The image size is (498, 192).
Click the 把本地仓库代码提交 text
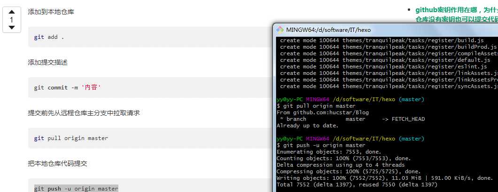(57, 163)
